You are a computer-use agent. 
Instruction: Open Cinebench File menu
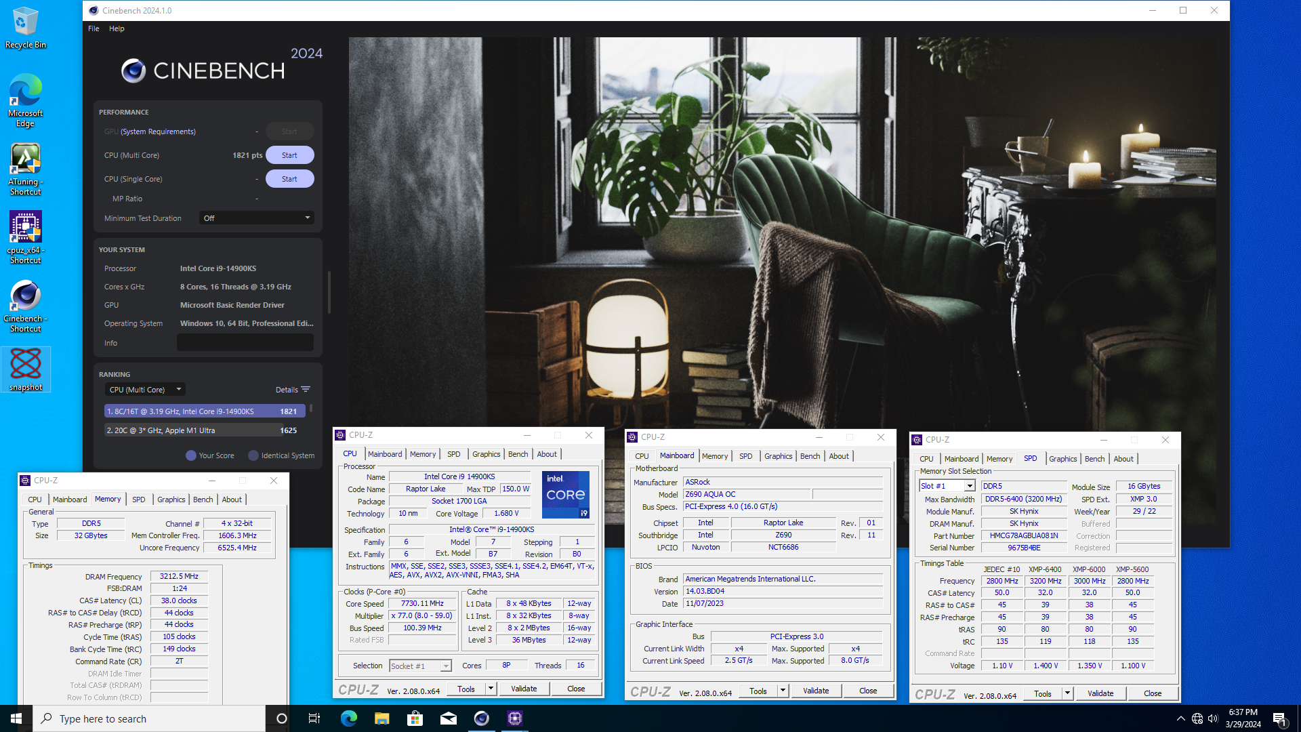click(94, 28)
